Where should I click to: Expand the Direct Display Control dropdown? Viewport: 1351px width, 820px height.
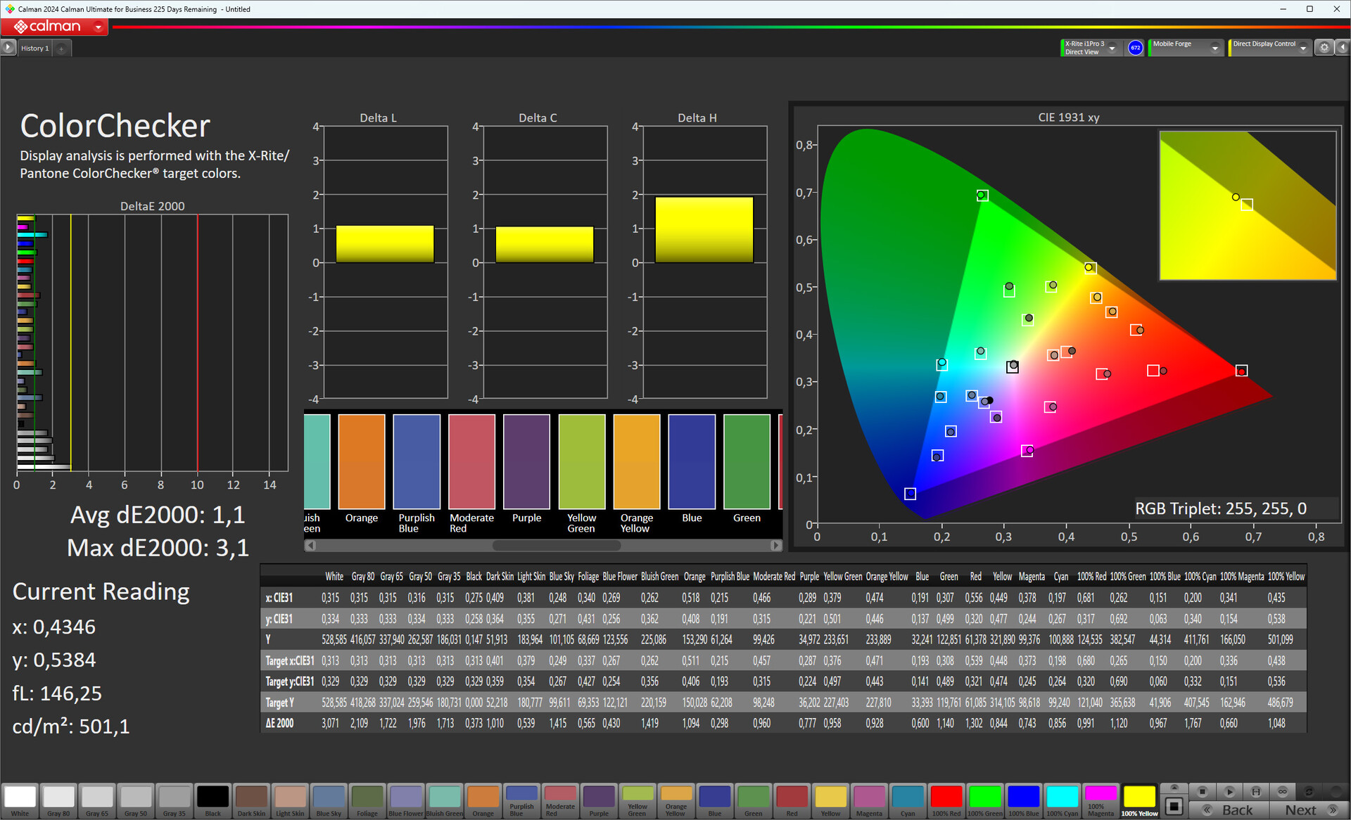[x=1303, y=48]
